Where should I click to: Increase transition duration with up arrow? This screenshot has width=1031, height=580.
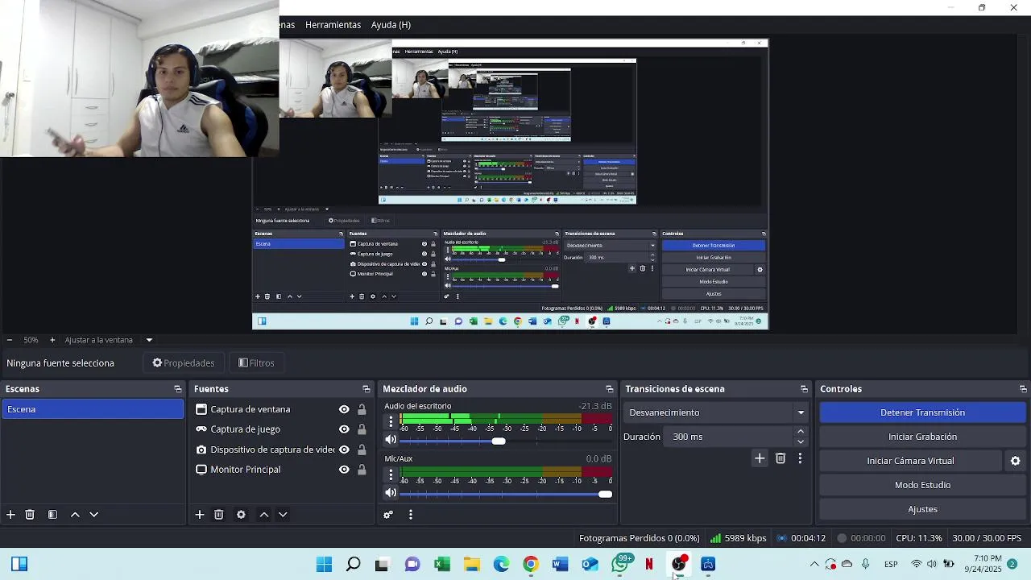pyautogui.click(x=801, y=432)
